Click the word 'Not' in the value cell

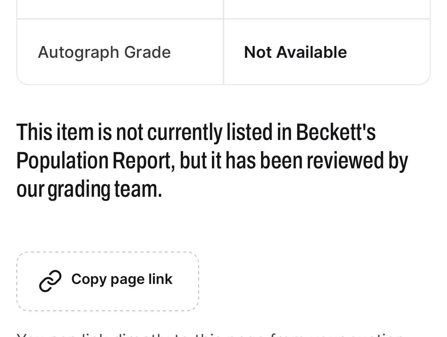point(258,52)
